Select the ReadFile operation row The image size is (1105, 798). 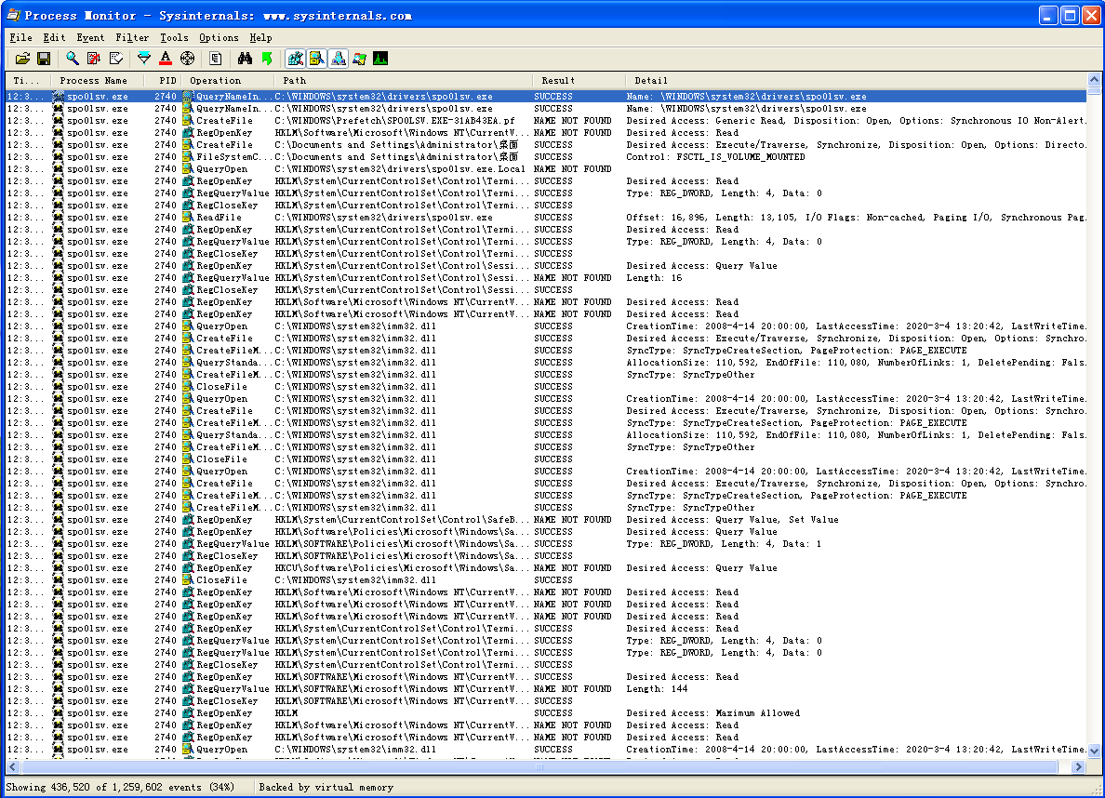[545, 217]
